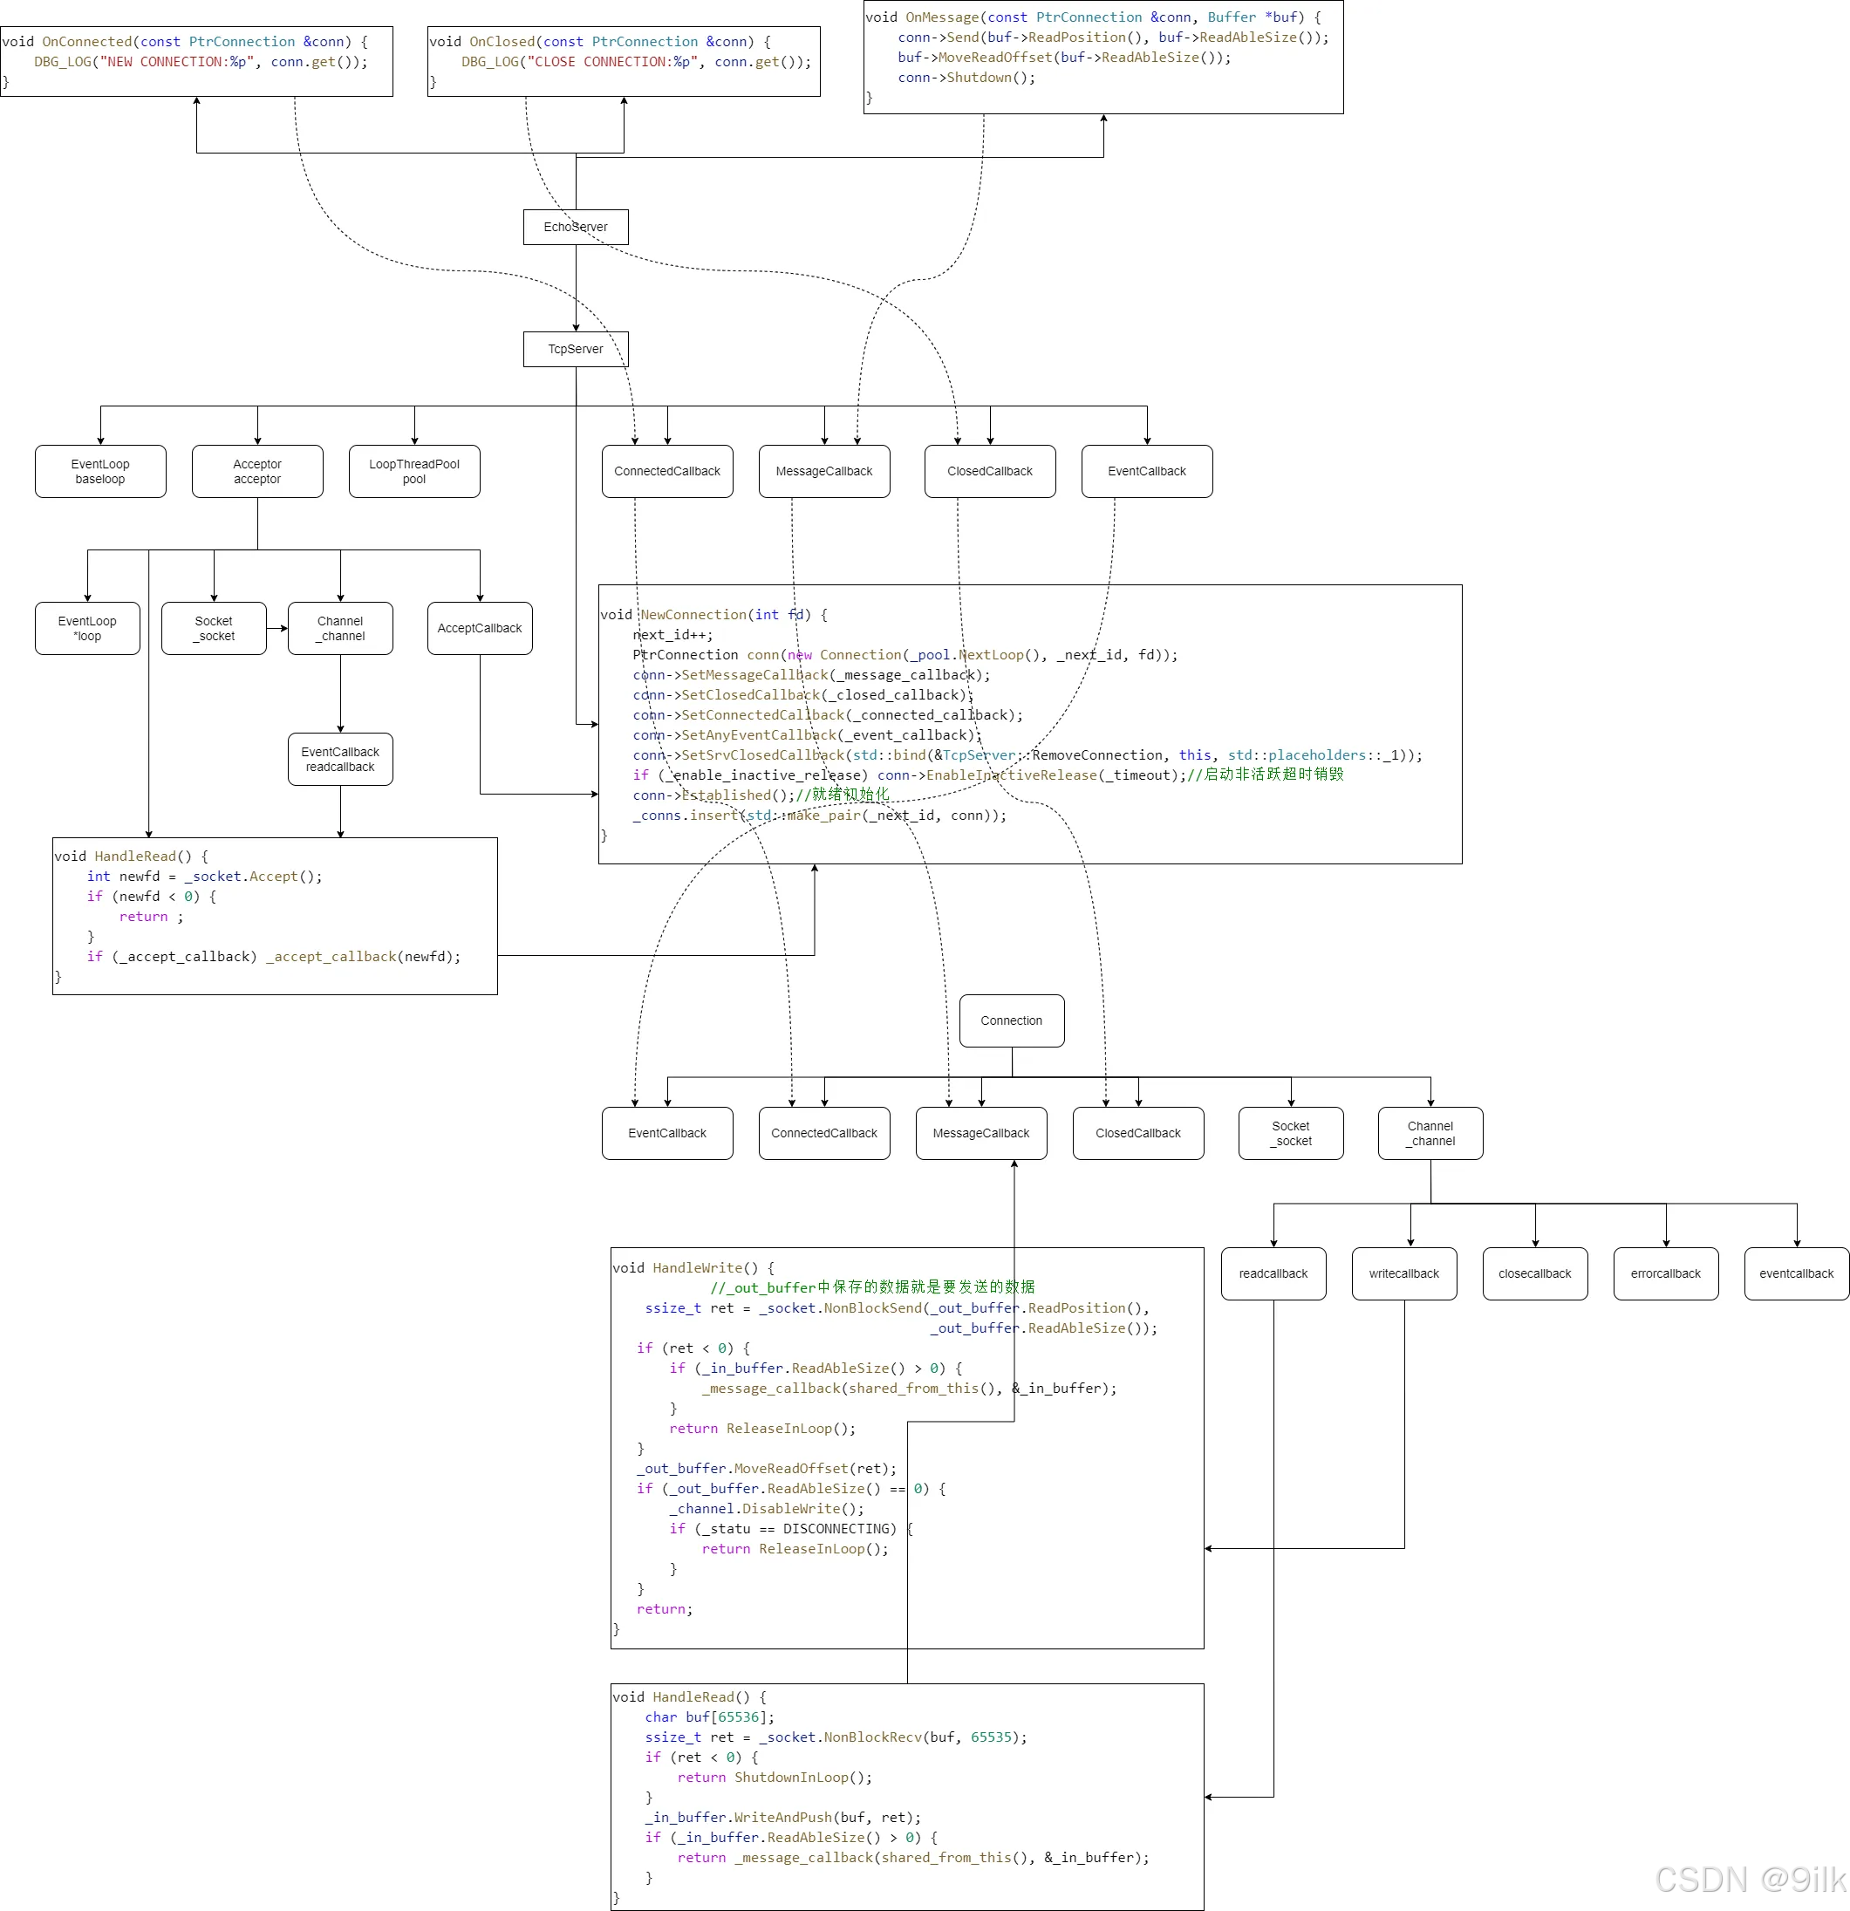Click the OnConnected code block
Image resolution: width=1850 pixels, height=1911 pixels.
coord(196,60)
